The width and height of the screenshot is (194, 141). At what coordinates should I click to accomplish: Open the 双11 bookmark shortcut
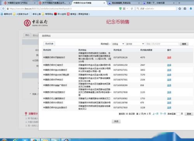[60, 14]
